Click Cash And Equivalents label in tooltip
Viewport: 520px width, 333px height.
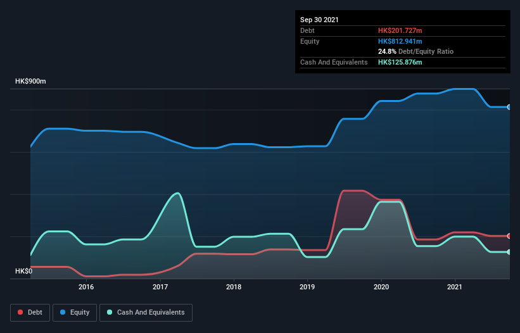(334, 62)
